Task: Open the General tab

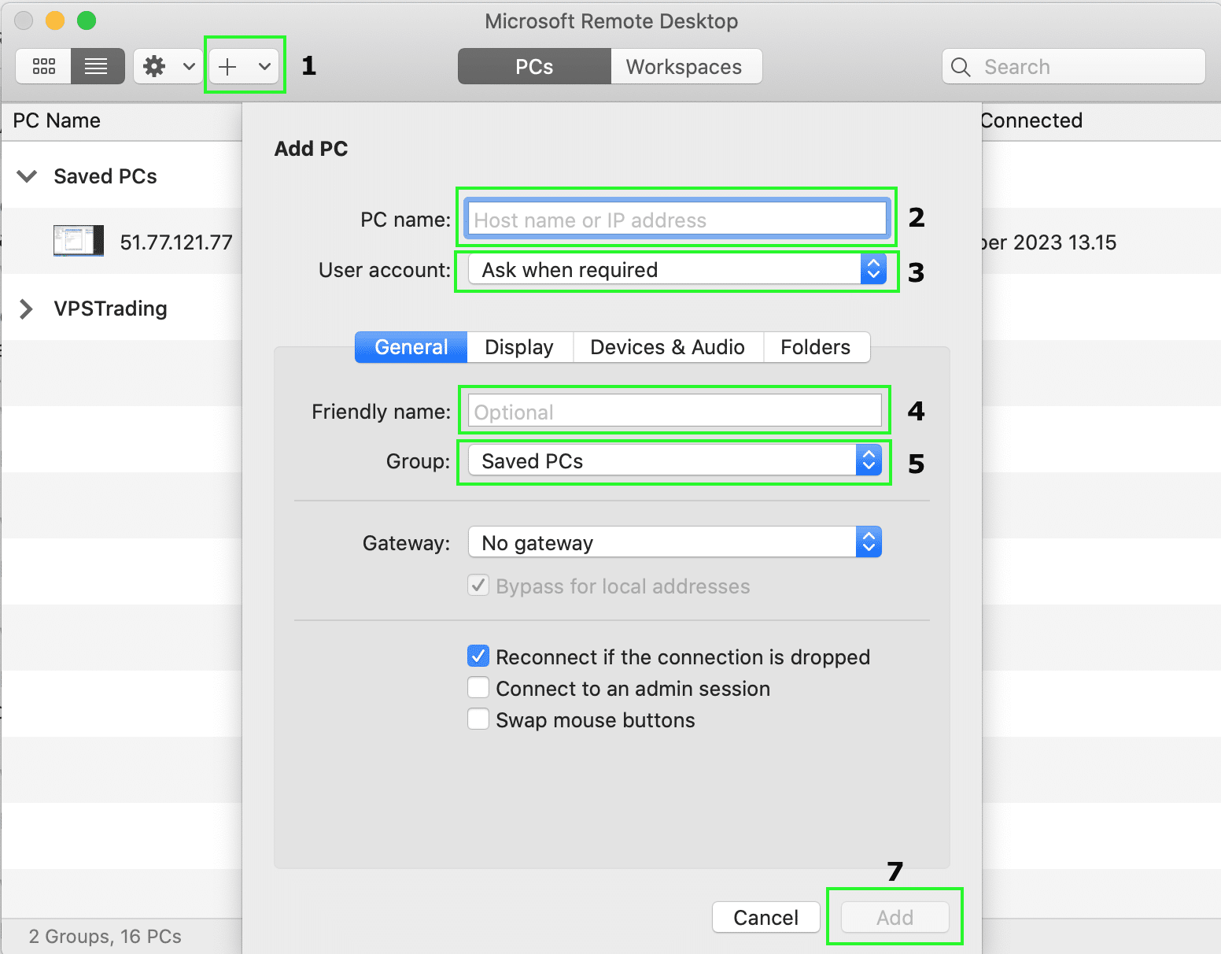Action: pos(411,347)
